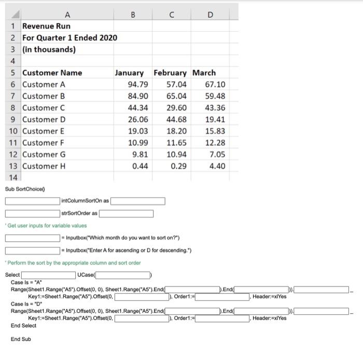Screen dimensions: 363x346
Task: Click Offset(0, blank in Case "D" Key1
Action: click(142, 319)
